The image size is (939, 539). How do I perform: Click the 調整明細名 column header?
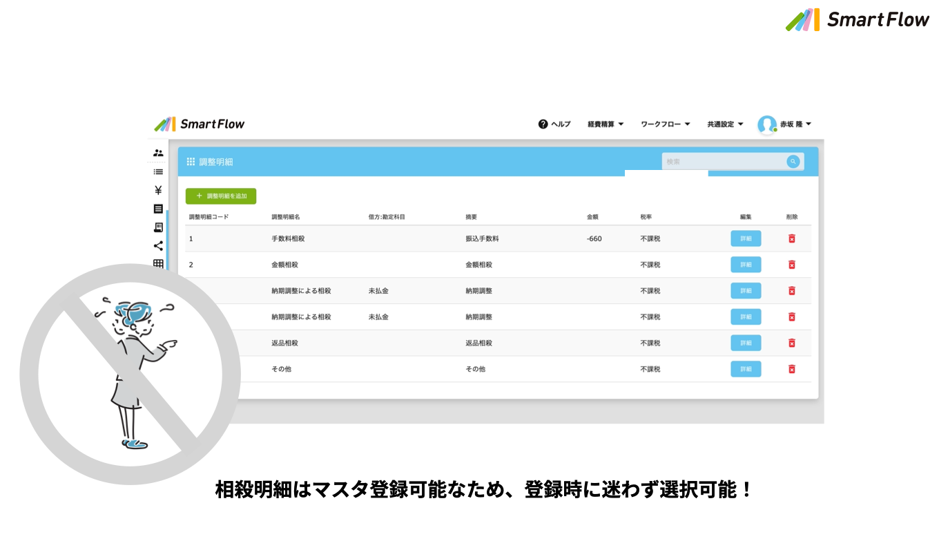[286, 217]
